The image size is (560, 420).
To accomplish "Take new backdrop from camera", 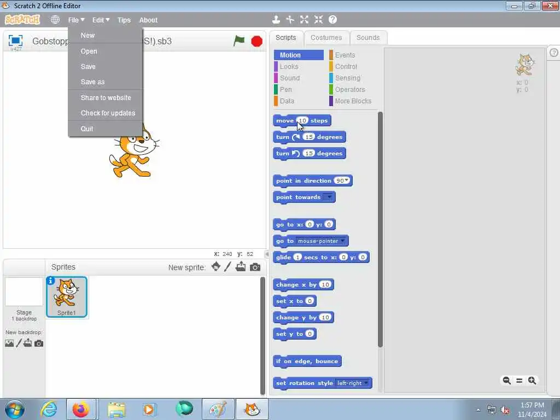I will [x=39, y=343].
